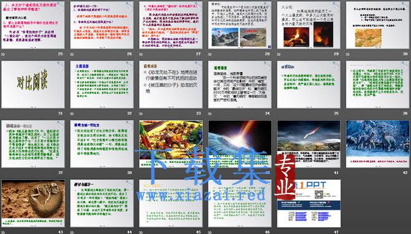Select slide 43 with dinosaur egg fossil

[x=33, y=203]
